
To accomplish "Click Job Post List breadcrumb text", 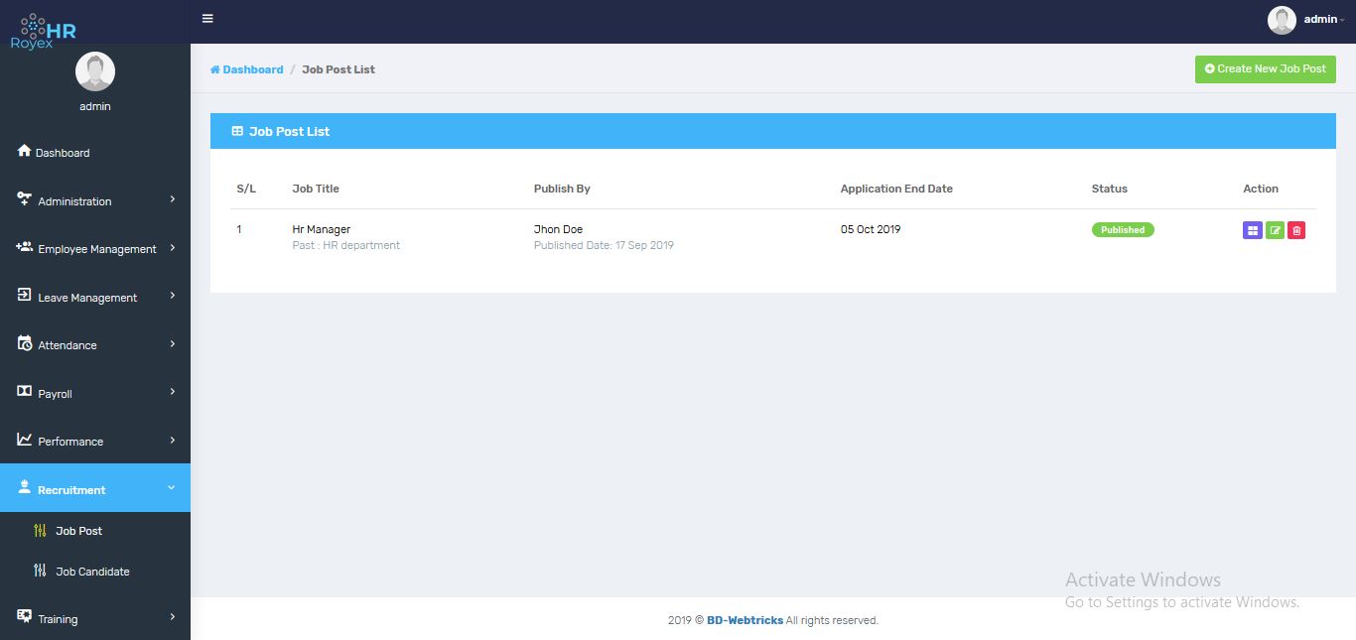I will pos(339,69).
